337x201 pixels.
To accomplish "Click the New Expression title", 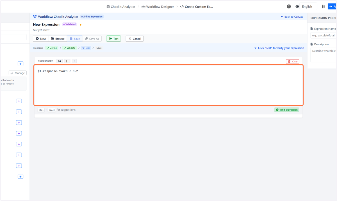I will (x=46, y=25).
